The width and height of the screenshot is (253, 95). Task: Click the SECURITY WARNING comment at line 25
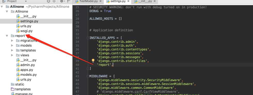[148, 7]
